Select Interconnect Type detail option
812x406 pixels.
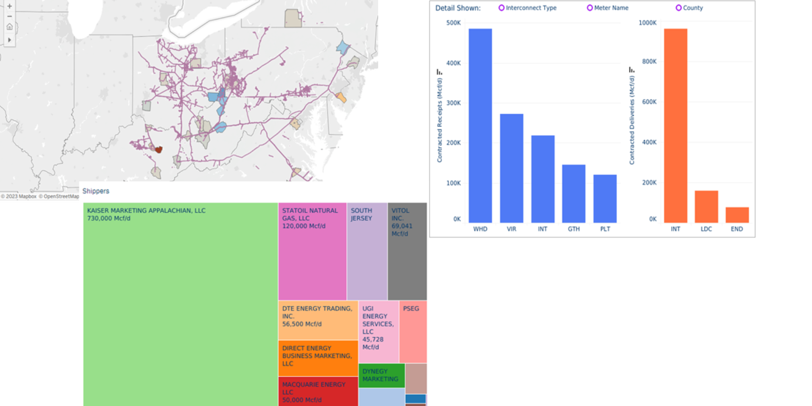click(527, 8)
